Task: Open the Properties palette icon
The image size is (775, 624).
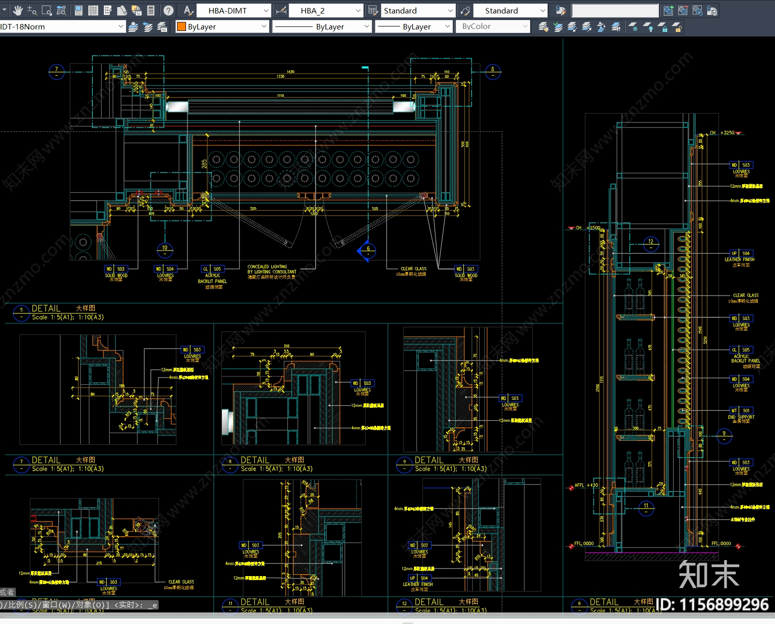Action: [x=79, y=10]
